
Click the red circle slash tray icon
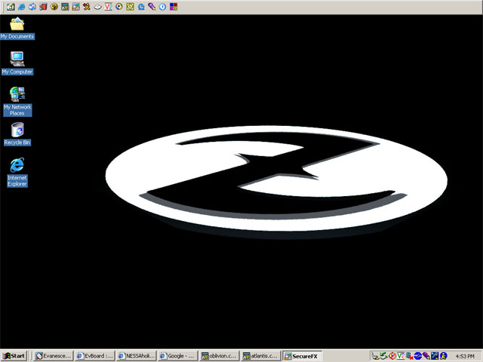(x=392, y=356)
